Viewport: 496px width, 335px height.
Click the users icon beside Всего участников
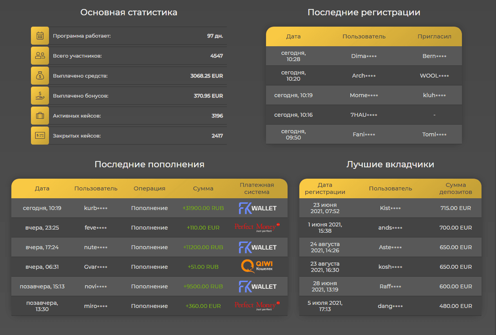click(x=40, y=56)
